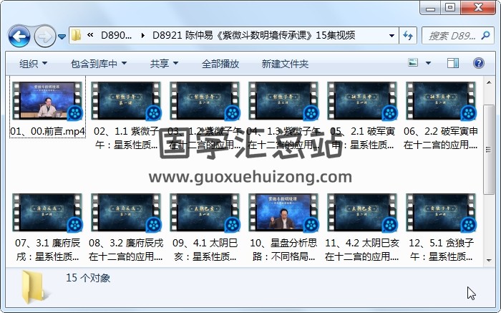This screenshot has width=501, height=313.
Task: Close the Explorer window
Action: [x=478, y=8]
